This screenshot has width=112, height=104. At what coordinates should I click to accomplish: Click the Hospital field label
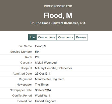click(x=26, y=68)
